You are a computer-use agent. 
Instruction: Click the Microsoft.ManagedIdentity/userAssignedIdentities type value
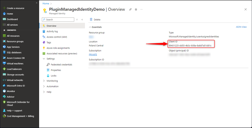[194, 37]
